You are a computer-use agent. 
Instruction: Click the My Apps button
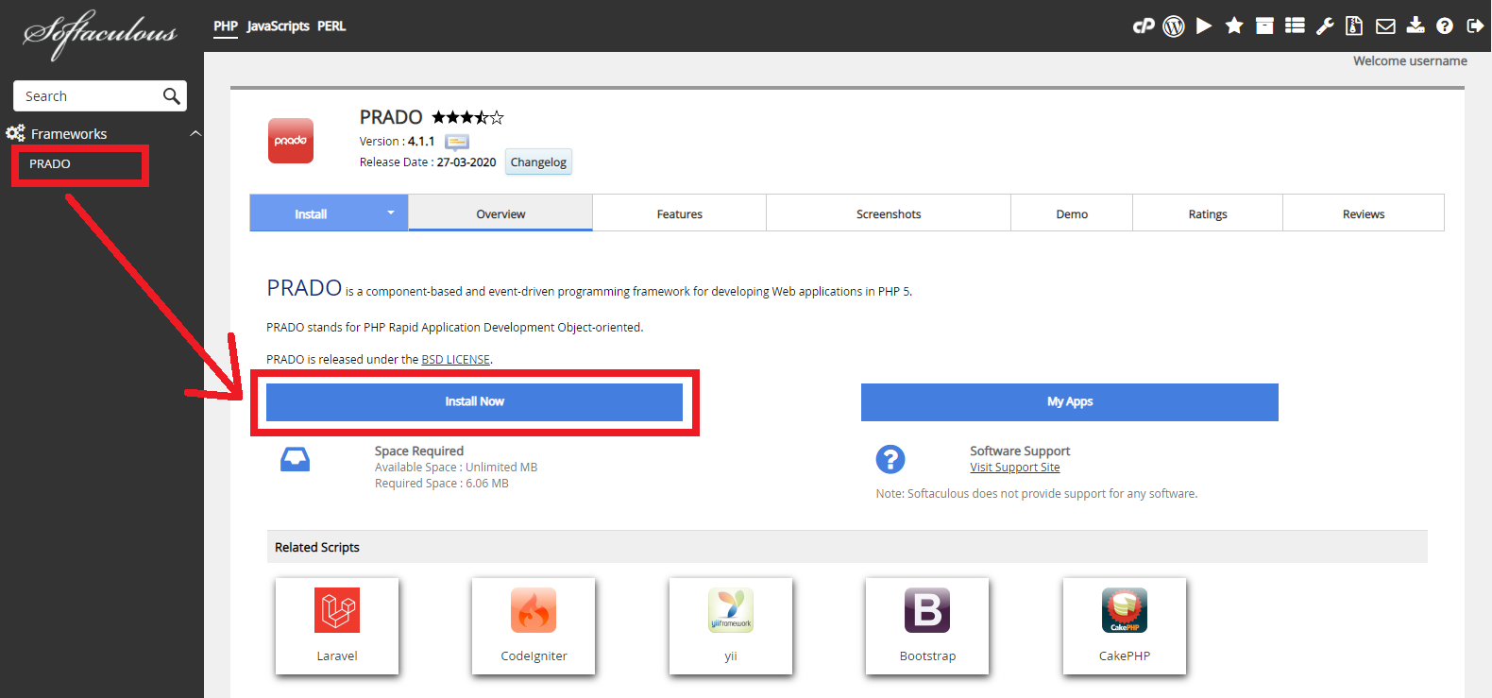click(1069, 401)
